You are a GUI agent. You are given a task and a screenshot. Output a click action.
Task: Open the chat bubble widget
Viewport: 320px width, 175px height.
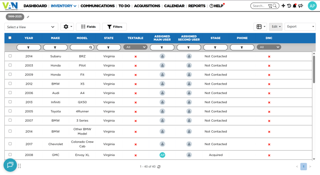pyautogui.click(x=10, y=165)
